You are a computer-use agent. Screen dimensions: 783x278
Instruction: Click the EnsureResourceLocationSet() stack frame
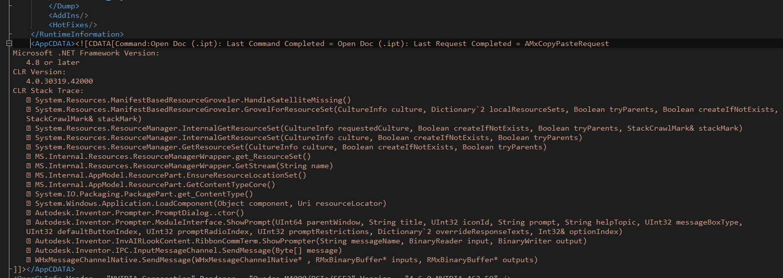tap(171, 175)
